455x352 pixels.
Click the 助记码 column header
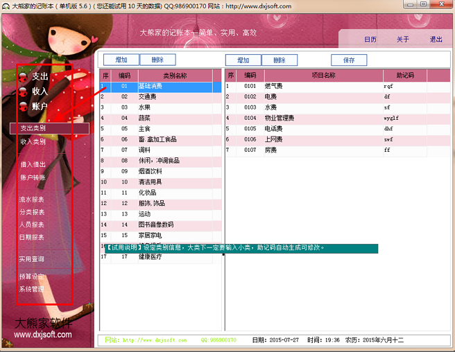click(x=405, y=76)
